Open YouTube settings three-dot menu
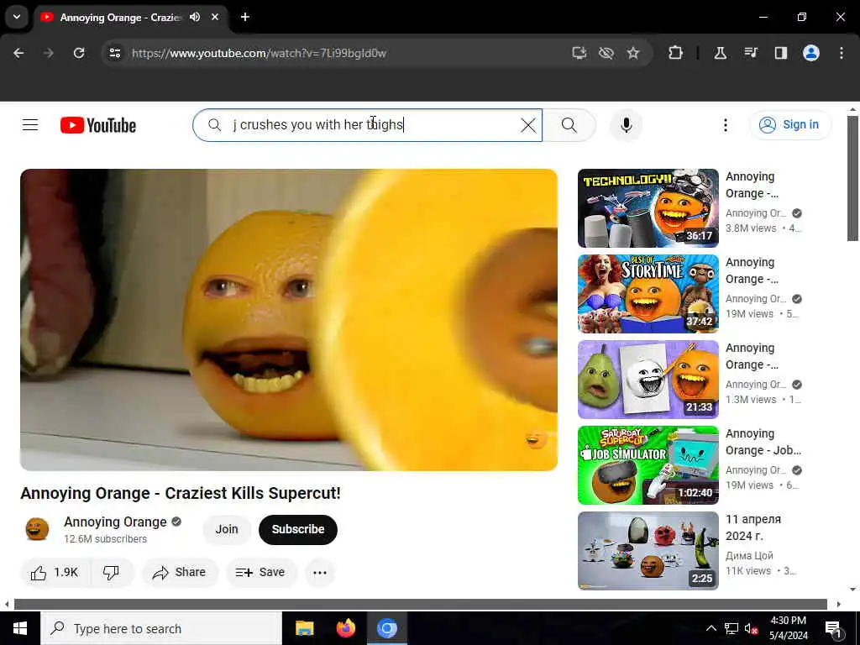The width and height of the screenshot is (860, 645). pos(725,125)
